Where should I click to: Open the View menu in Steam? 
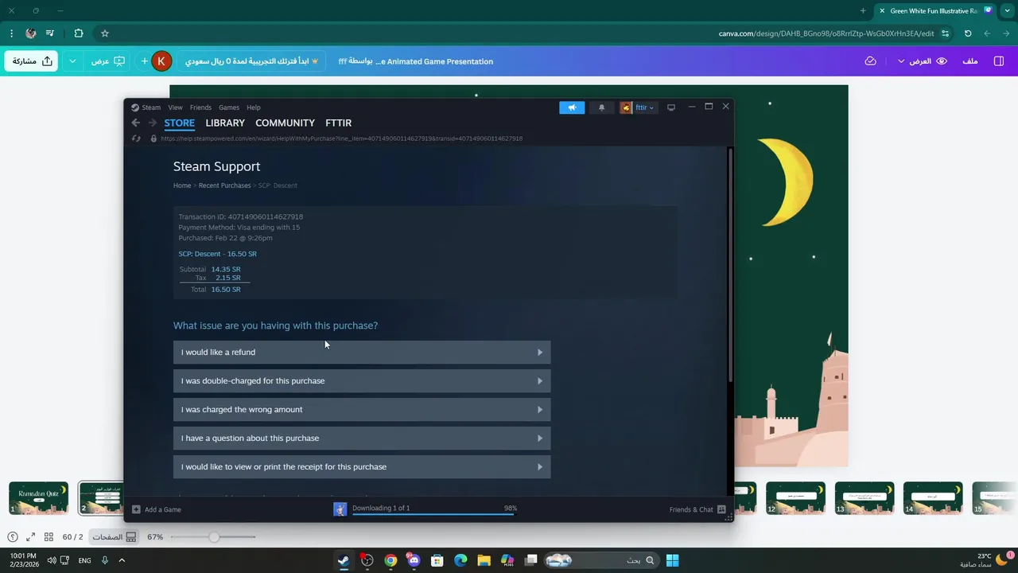coord(175,107)
